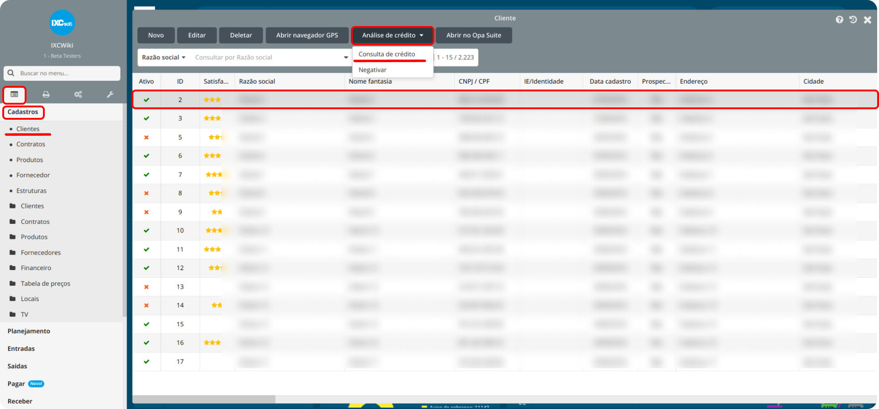Click Abrir no Opa Suite button
879x409 pixels.
pyautogui.click(x=474, y=35)
